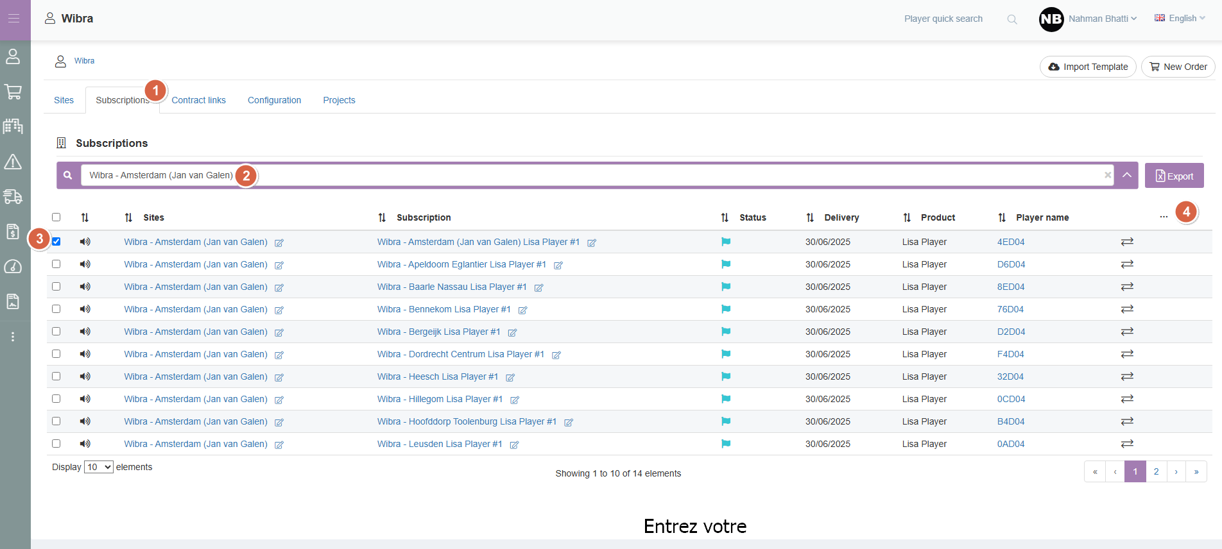Check the Heesch row checkbox
Viewport: 1222px width, 549px height.
click(56, 376)
